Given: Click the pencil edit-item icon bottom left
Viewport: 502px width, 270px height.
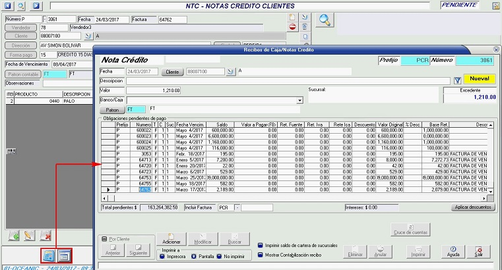Looking at the screenshot, I should (29, 235).
